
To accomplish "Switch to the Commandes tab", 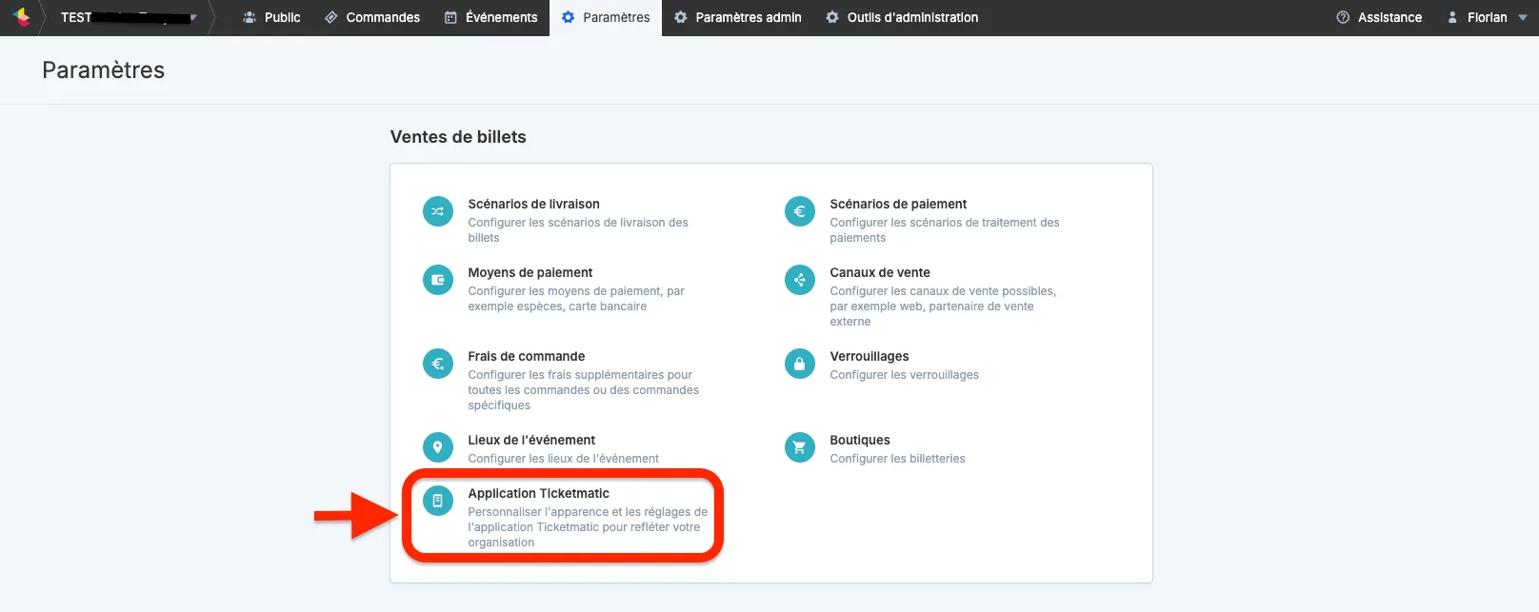I will coord(372,17).
